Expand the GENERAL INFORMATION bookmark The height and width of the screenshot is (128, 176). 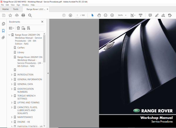[12, 79]
